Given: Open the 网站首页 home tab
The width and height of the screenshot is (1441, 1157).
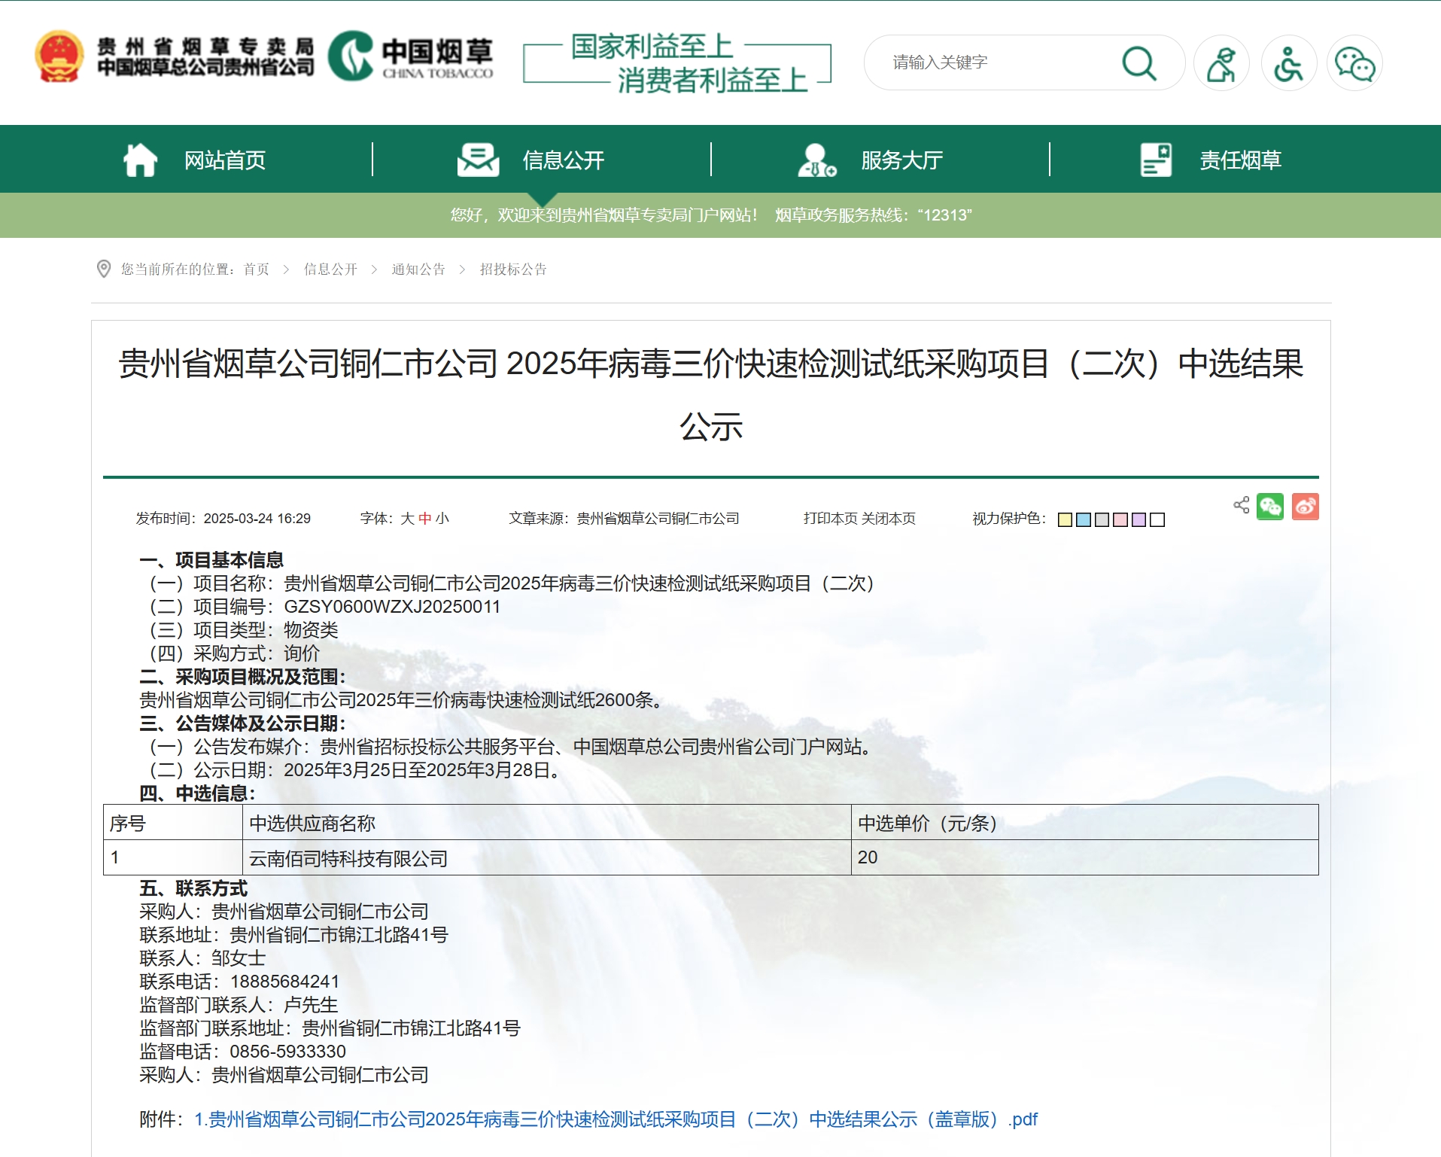Looking at the screenshot, I should pyautogui.click(x=225, y=159).
